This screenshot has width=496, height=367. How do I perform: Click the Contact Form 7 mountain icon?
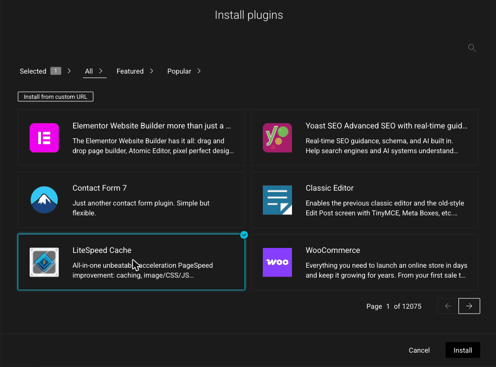tap(44, 200)
